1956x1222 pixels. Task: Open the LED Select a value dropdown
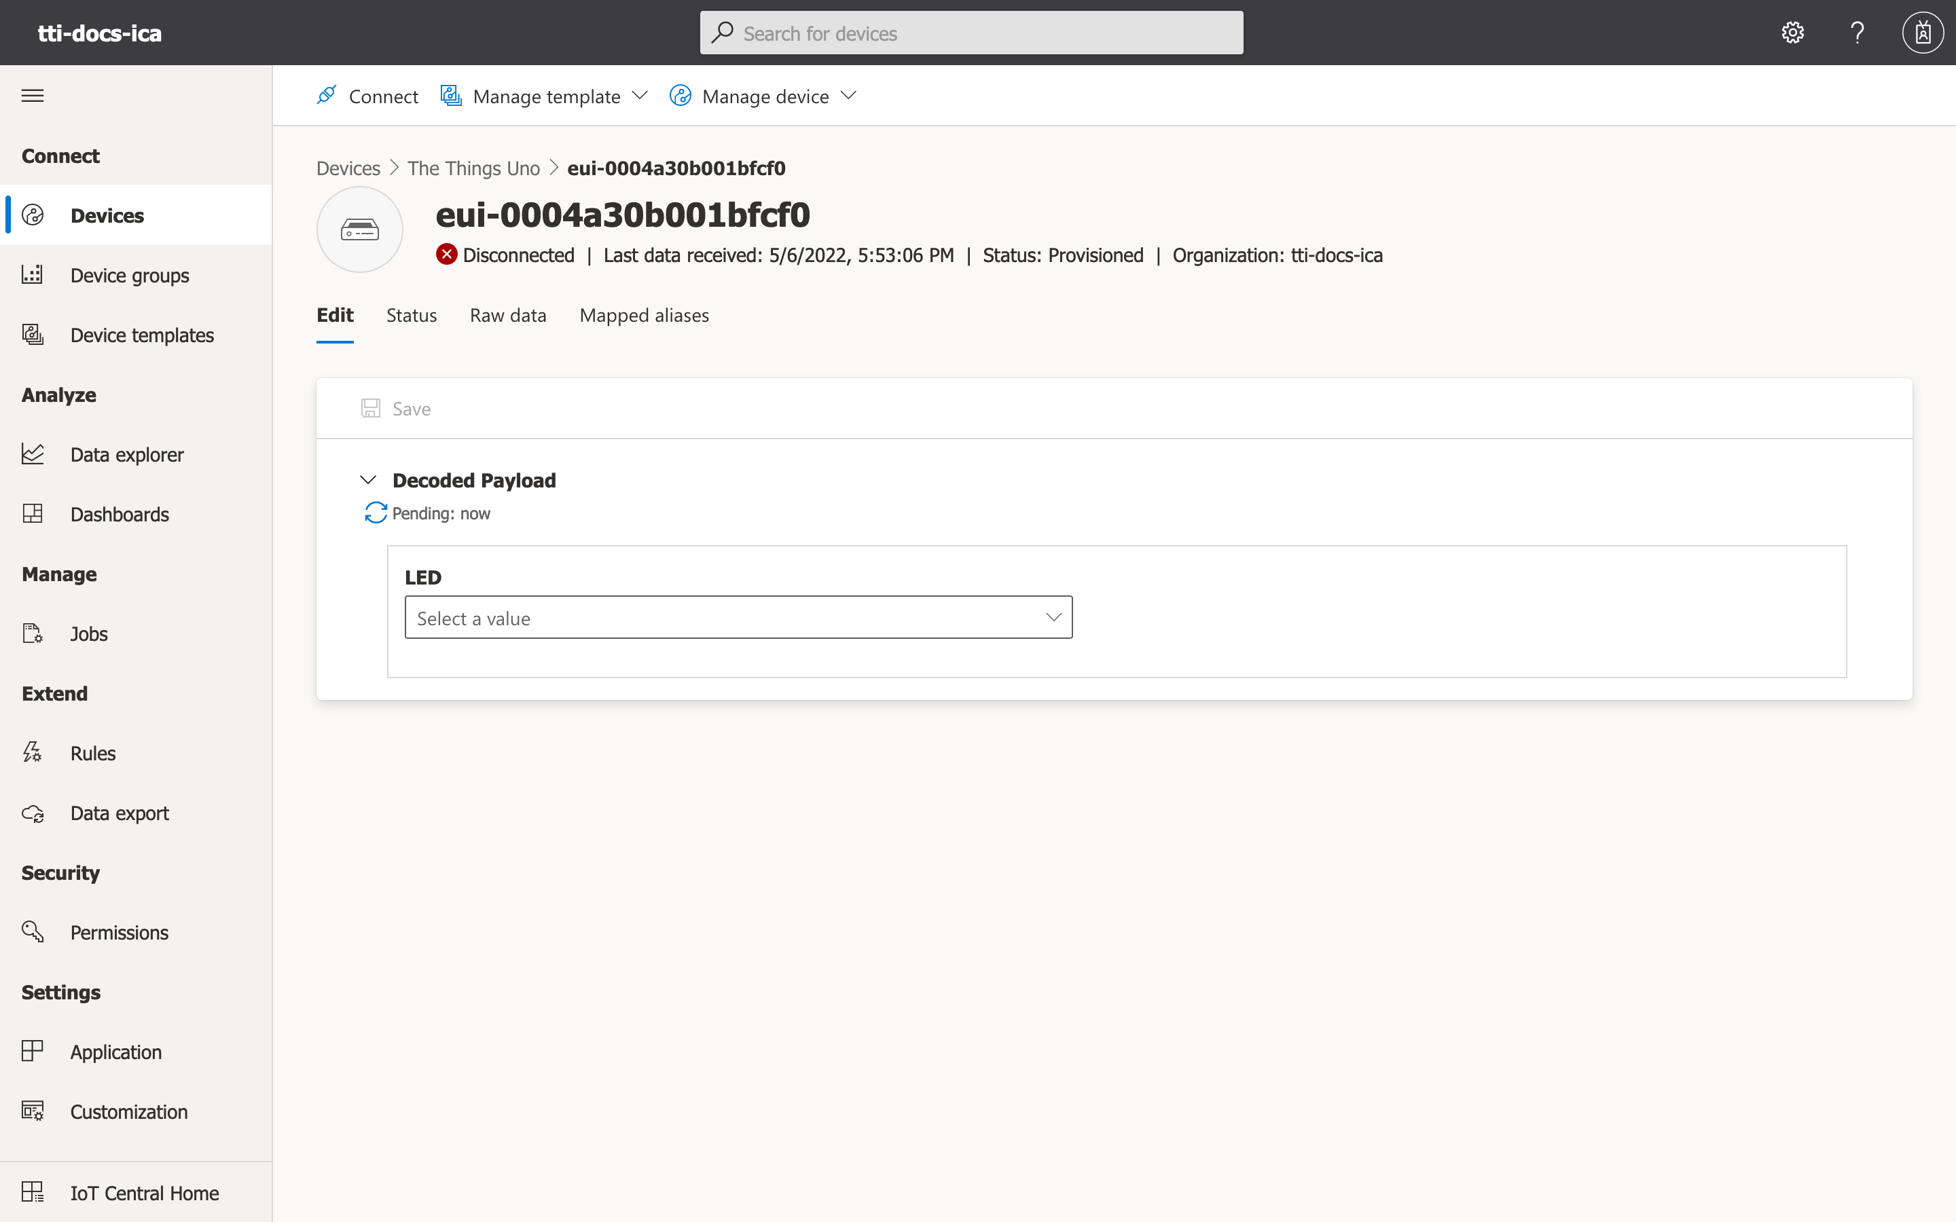737,616
